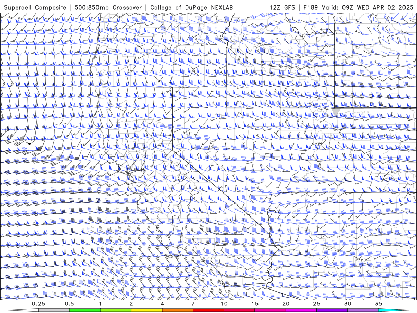
Task: Click the "7" legend value
Action: click(x=193, y=304)
